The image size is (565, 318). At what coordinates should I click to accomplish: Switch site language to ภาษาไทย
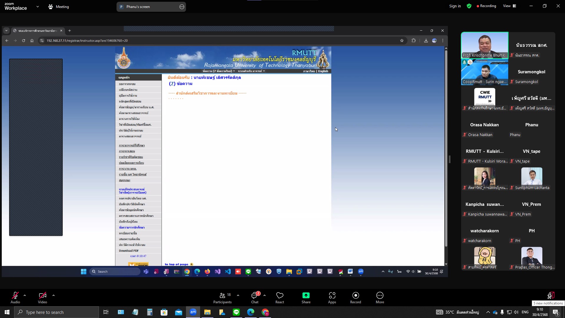coord(309,71)
